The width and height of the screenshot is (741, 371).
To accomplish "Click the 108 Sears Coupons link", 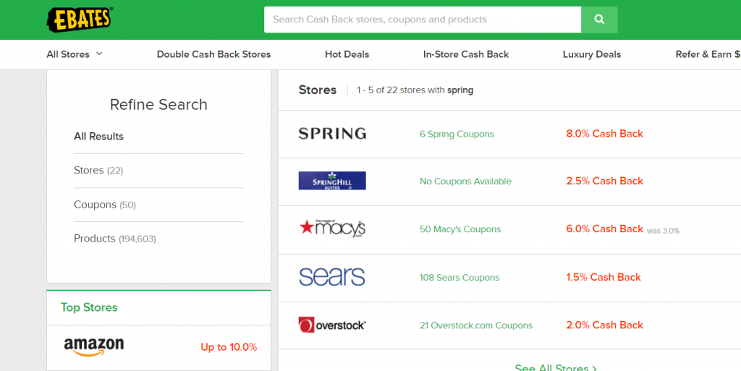I will [x=460, y=278].
